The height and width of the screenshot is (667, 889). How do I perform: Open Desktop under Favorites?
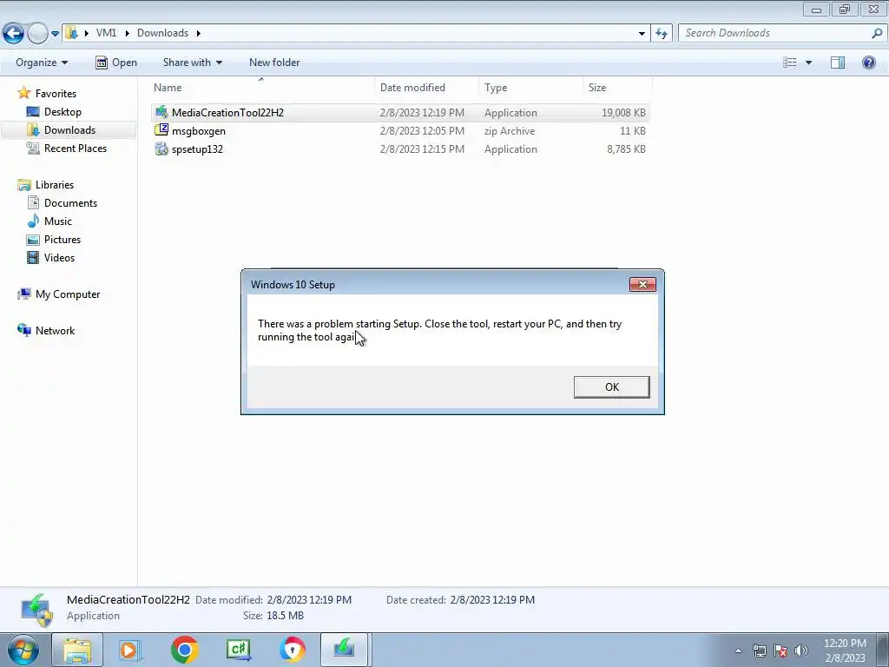pyautogui.click(x=63, y=112)
